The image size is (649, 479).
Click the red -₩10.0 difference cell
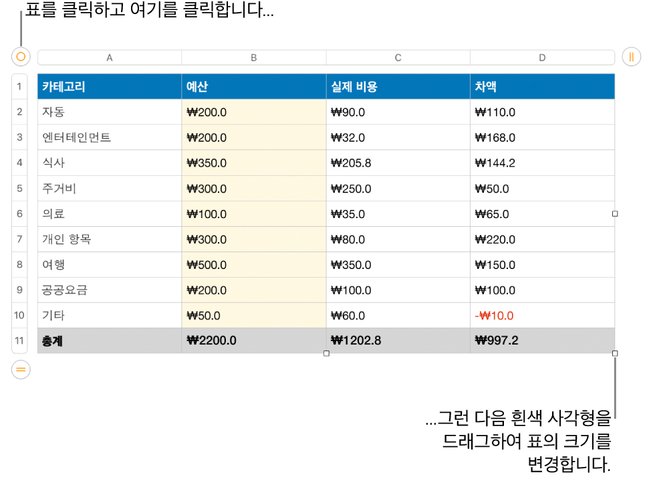click(542, 315)
